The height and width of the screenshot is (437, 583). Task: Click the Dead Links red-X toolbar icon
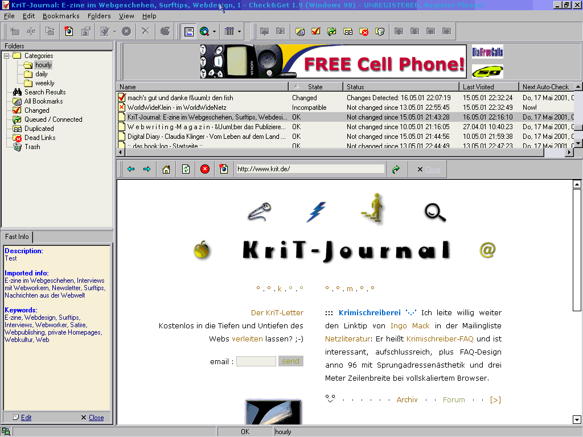(x=364, y=32)
